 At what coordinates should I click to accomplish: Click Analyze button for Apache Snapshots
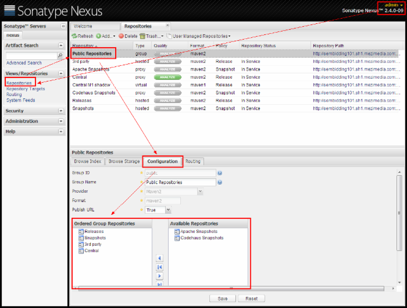[167, 69]
